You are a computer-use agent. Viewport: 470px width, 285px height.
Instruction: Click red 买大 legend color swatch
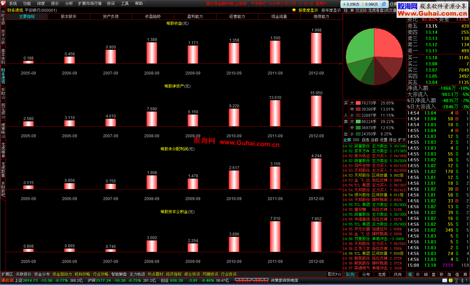[x=358, y=103]
